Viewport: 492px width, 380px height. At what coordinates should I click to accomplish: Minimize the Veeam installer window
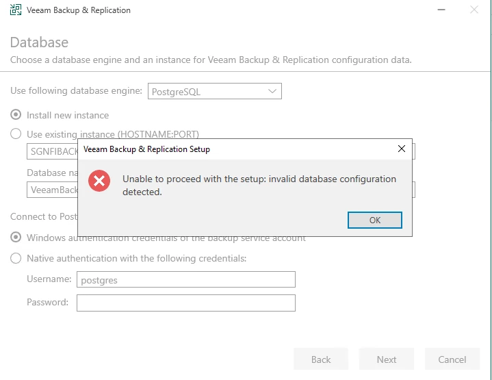click(439, 10)
